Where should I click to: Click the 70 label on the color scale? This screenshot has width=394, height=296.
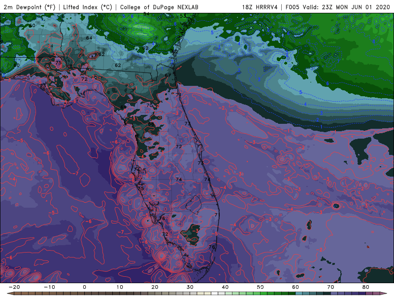click(x=330, y=287)
